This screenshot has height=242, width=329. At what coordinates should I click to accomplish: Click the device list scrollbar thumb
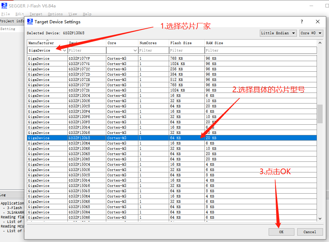[320, 114]
